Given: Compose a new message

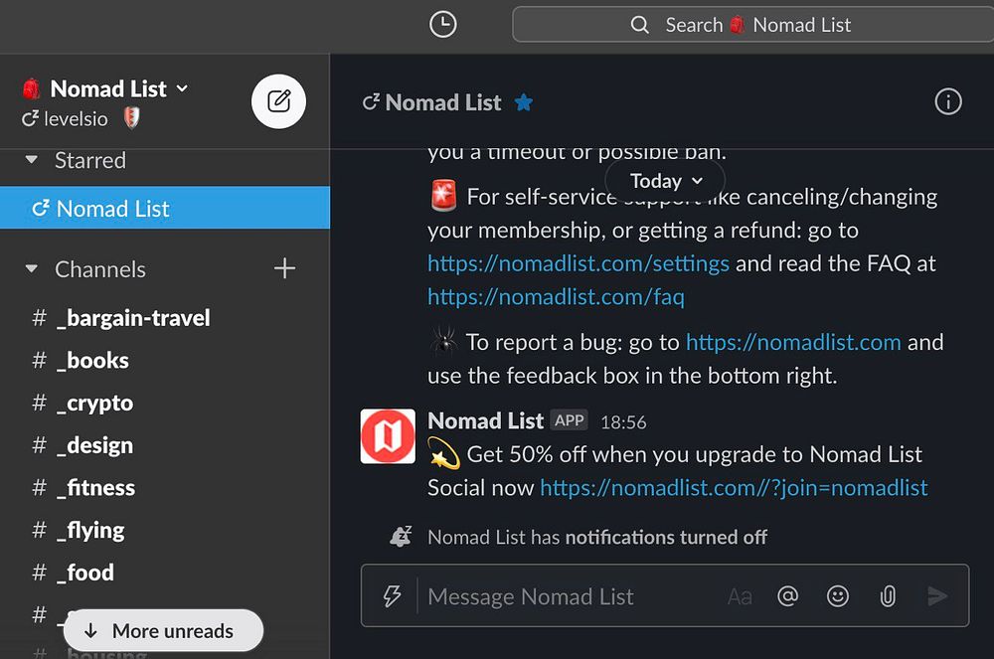Looking at the screenshot, I should (x=278, y=101).
